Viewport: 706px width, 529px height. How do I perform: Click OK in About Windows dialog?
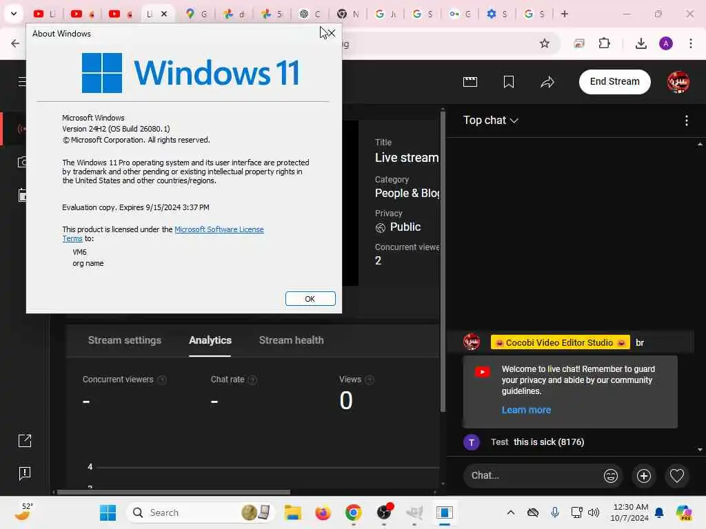[x=310, y=299]
